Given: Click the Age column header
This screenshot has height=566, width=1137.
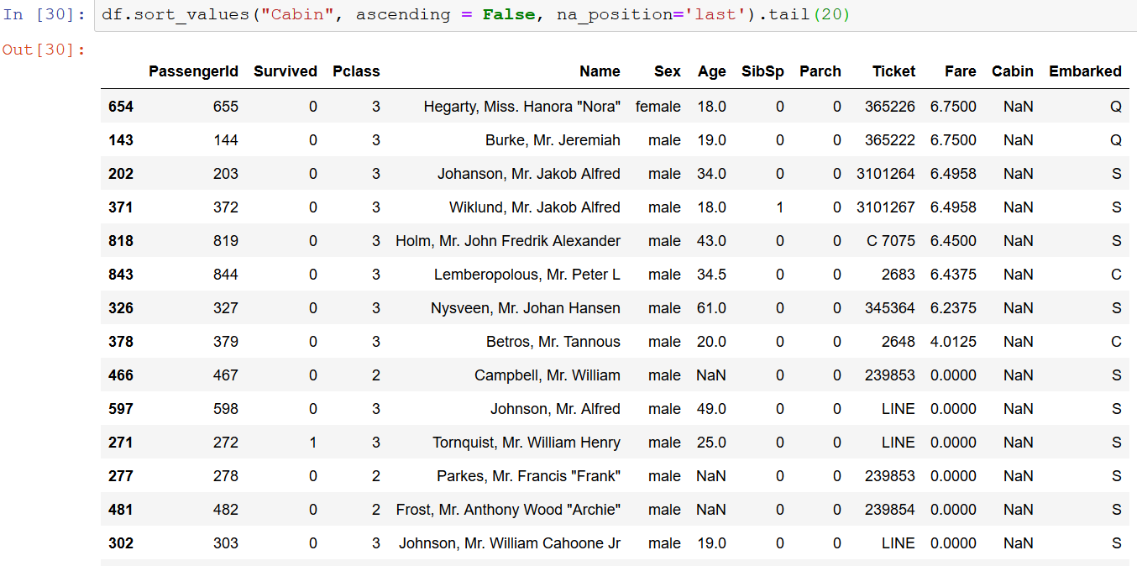Looking at the screenshot, I should 711,71.
